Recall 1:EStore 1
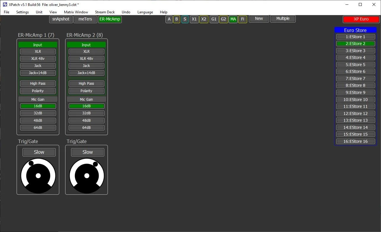The height and width of the screenshot is (232, 381). pos(356,37)
